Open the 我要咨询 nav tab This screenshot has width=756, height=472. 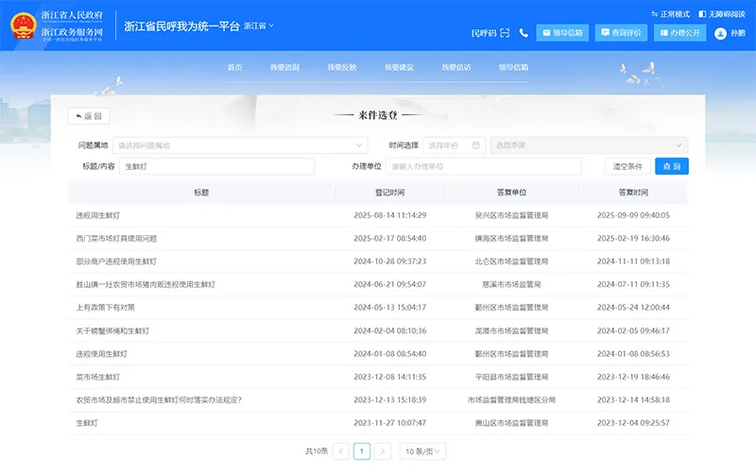pos(284,68)
